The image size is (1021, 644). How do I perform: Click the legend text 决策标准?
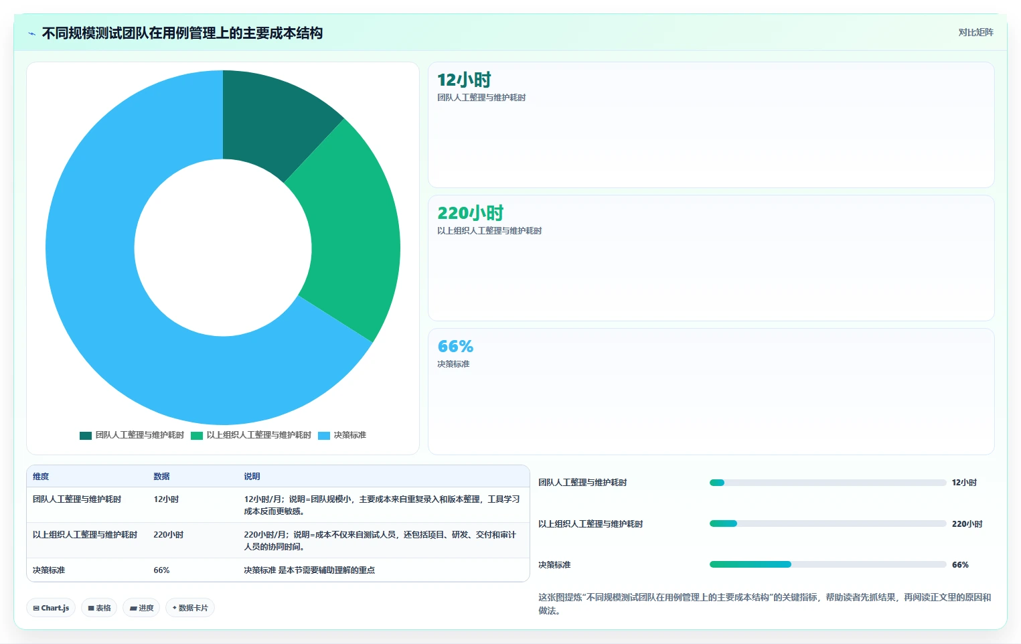(350, 435)
